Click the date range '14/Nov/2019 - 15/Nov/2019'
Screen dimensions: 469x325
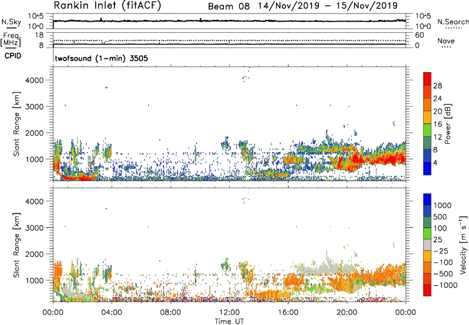(328, 6)
